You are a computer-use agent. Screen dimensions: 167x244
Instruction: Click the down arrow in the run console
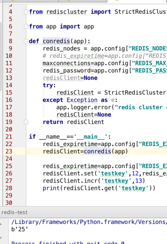1,238
